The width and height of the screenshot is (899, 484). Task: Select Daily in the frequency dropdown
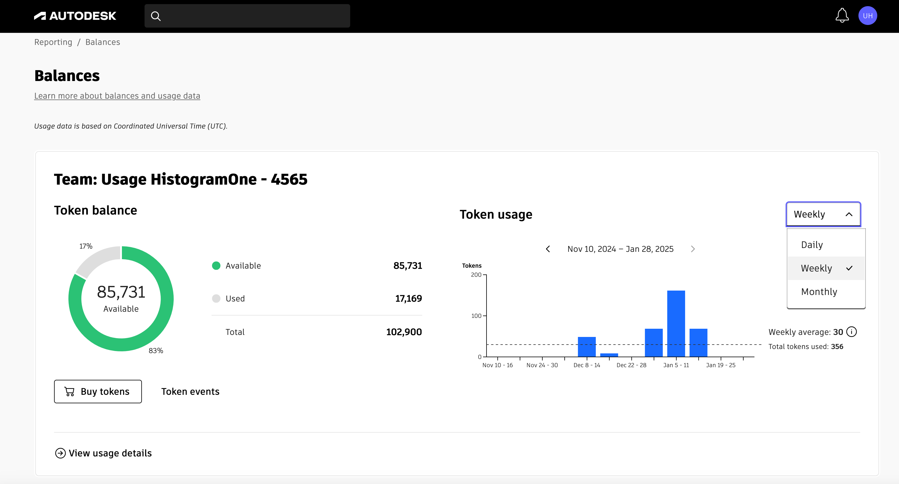point(812,244)
